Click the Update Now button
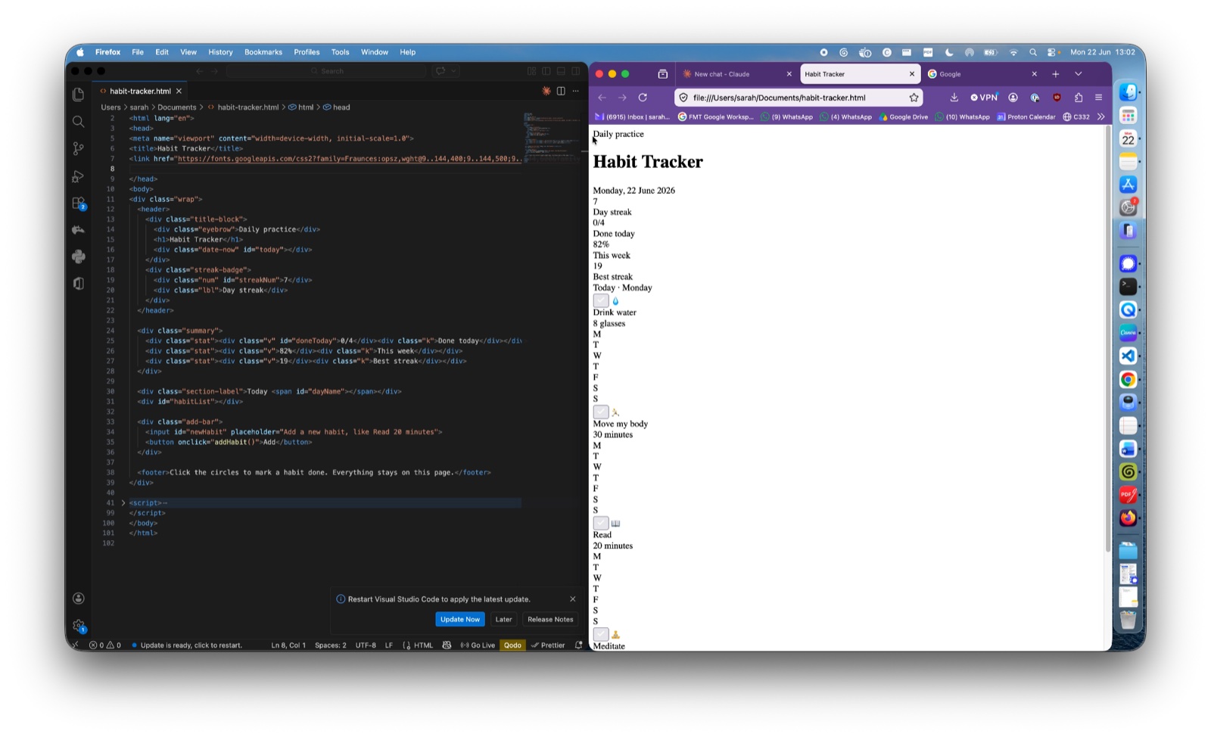The width and height of the screenshot is (1211, 737). 459,619
